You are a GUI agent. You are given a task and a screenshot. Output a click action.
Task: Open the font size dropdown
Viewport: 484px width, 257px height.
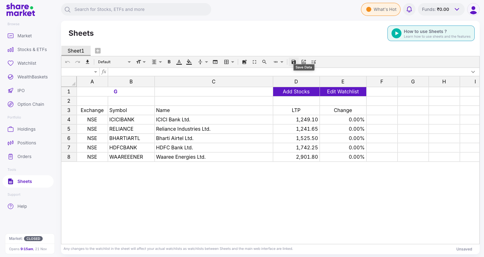(x=141, y=62)
